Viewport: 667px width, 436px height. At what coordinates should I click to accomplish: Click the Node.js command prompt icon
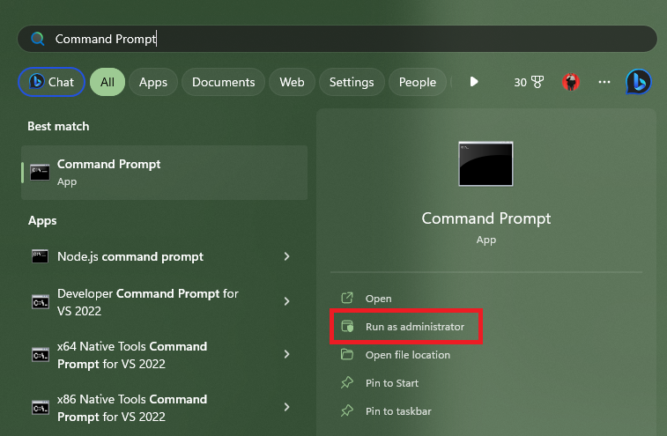click(40, 256)
